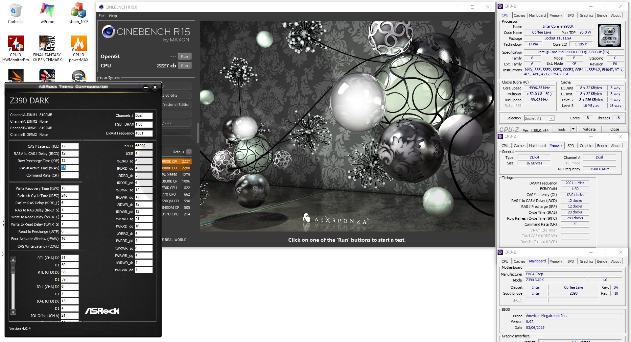This screenshot has height=342, width=631.
Task: Click the Four Activate Window (tFAW) field
Action: click(70, 239)
